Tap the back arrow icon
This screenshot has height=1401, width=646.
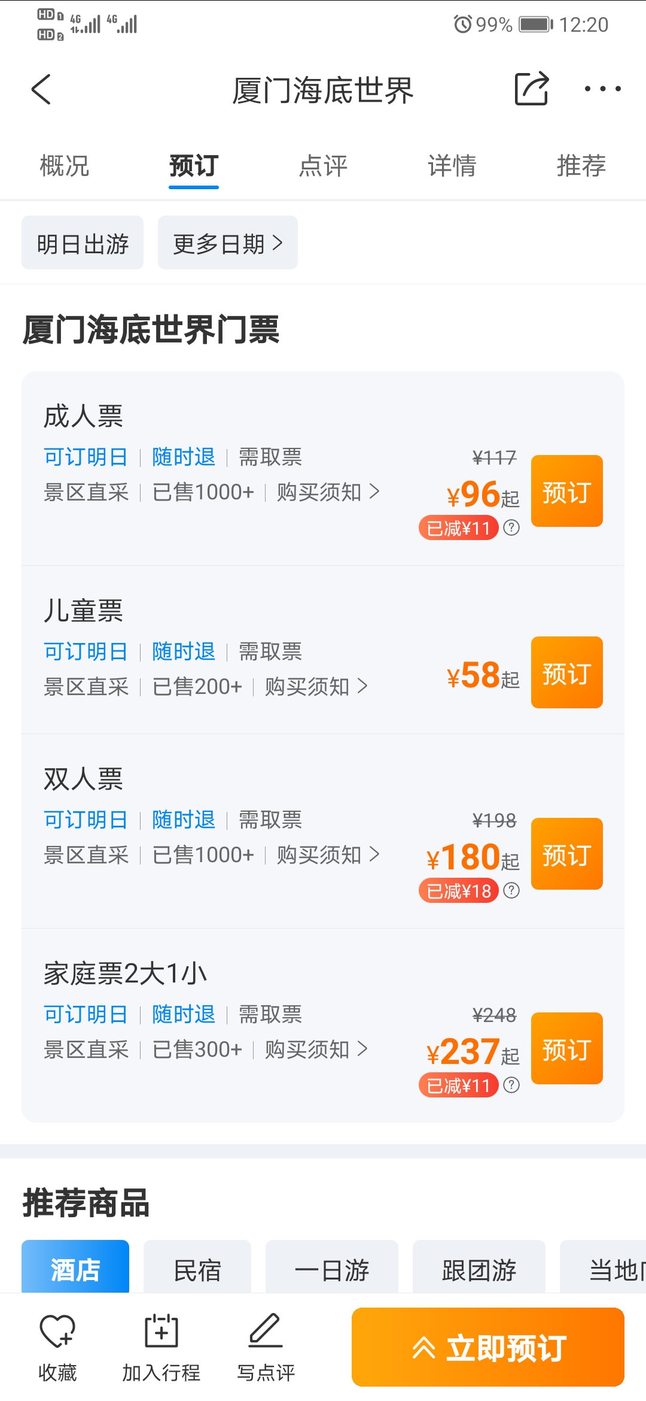tap(41, 90)
